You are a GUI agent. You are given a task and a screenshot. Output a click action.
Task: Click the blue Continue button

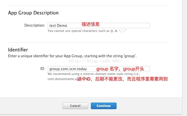[x=104, y=106]
